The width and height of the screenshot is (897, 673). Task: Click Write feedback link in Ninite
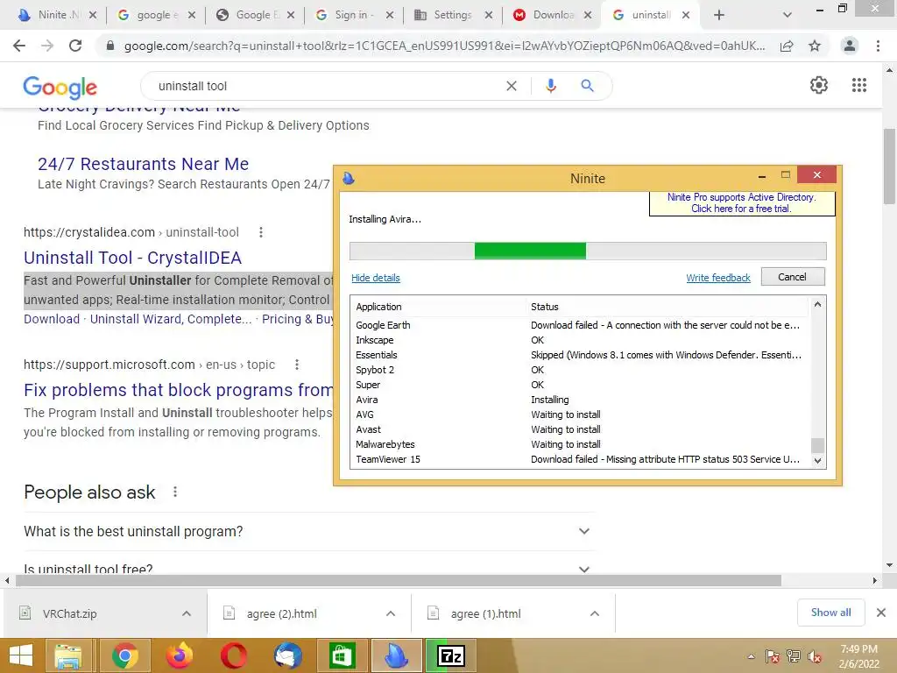718,278
